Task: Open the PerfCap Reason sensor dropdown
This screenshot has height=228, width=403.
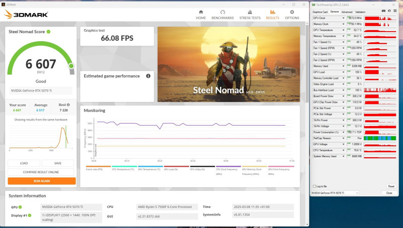Action: pyautogui.click(x=343, y=138)
